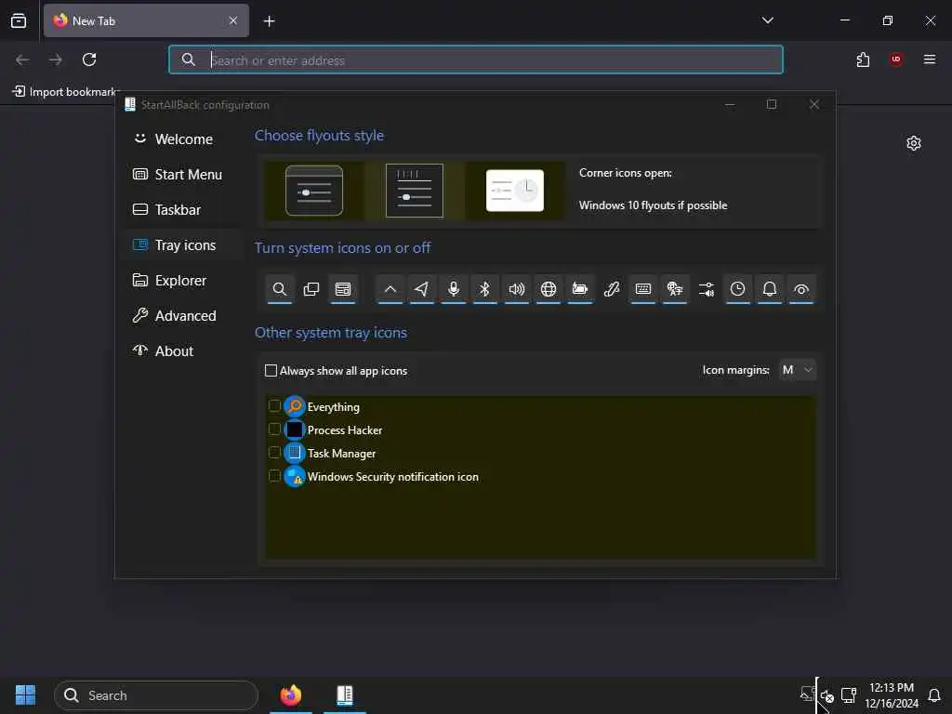Toggle the Bluetooth system icon

coord(485,289)
